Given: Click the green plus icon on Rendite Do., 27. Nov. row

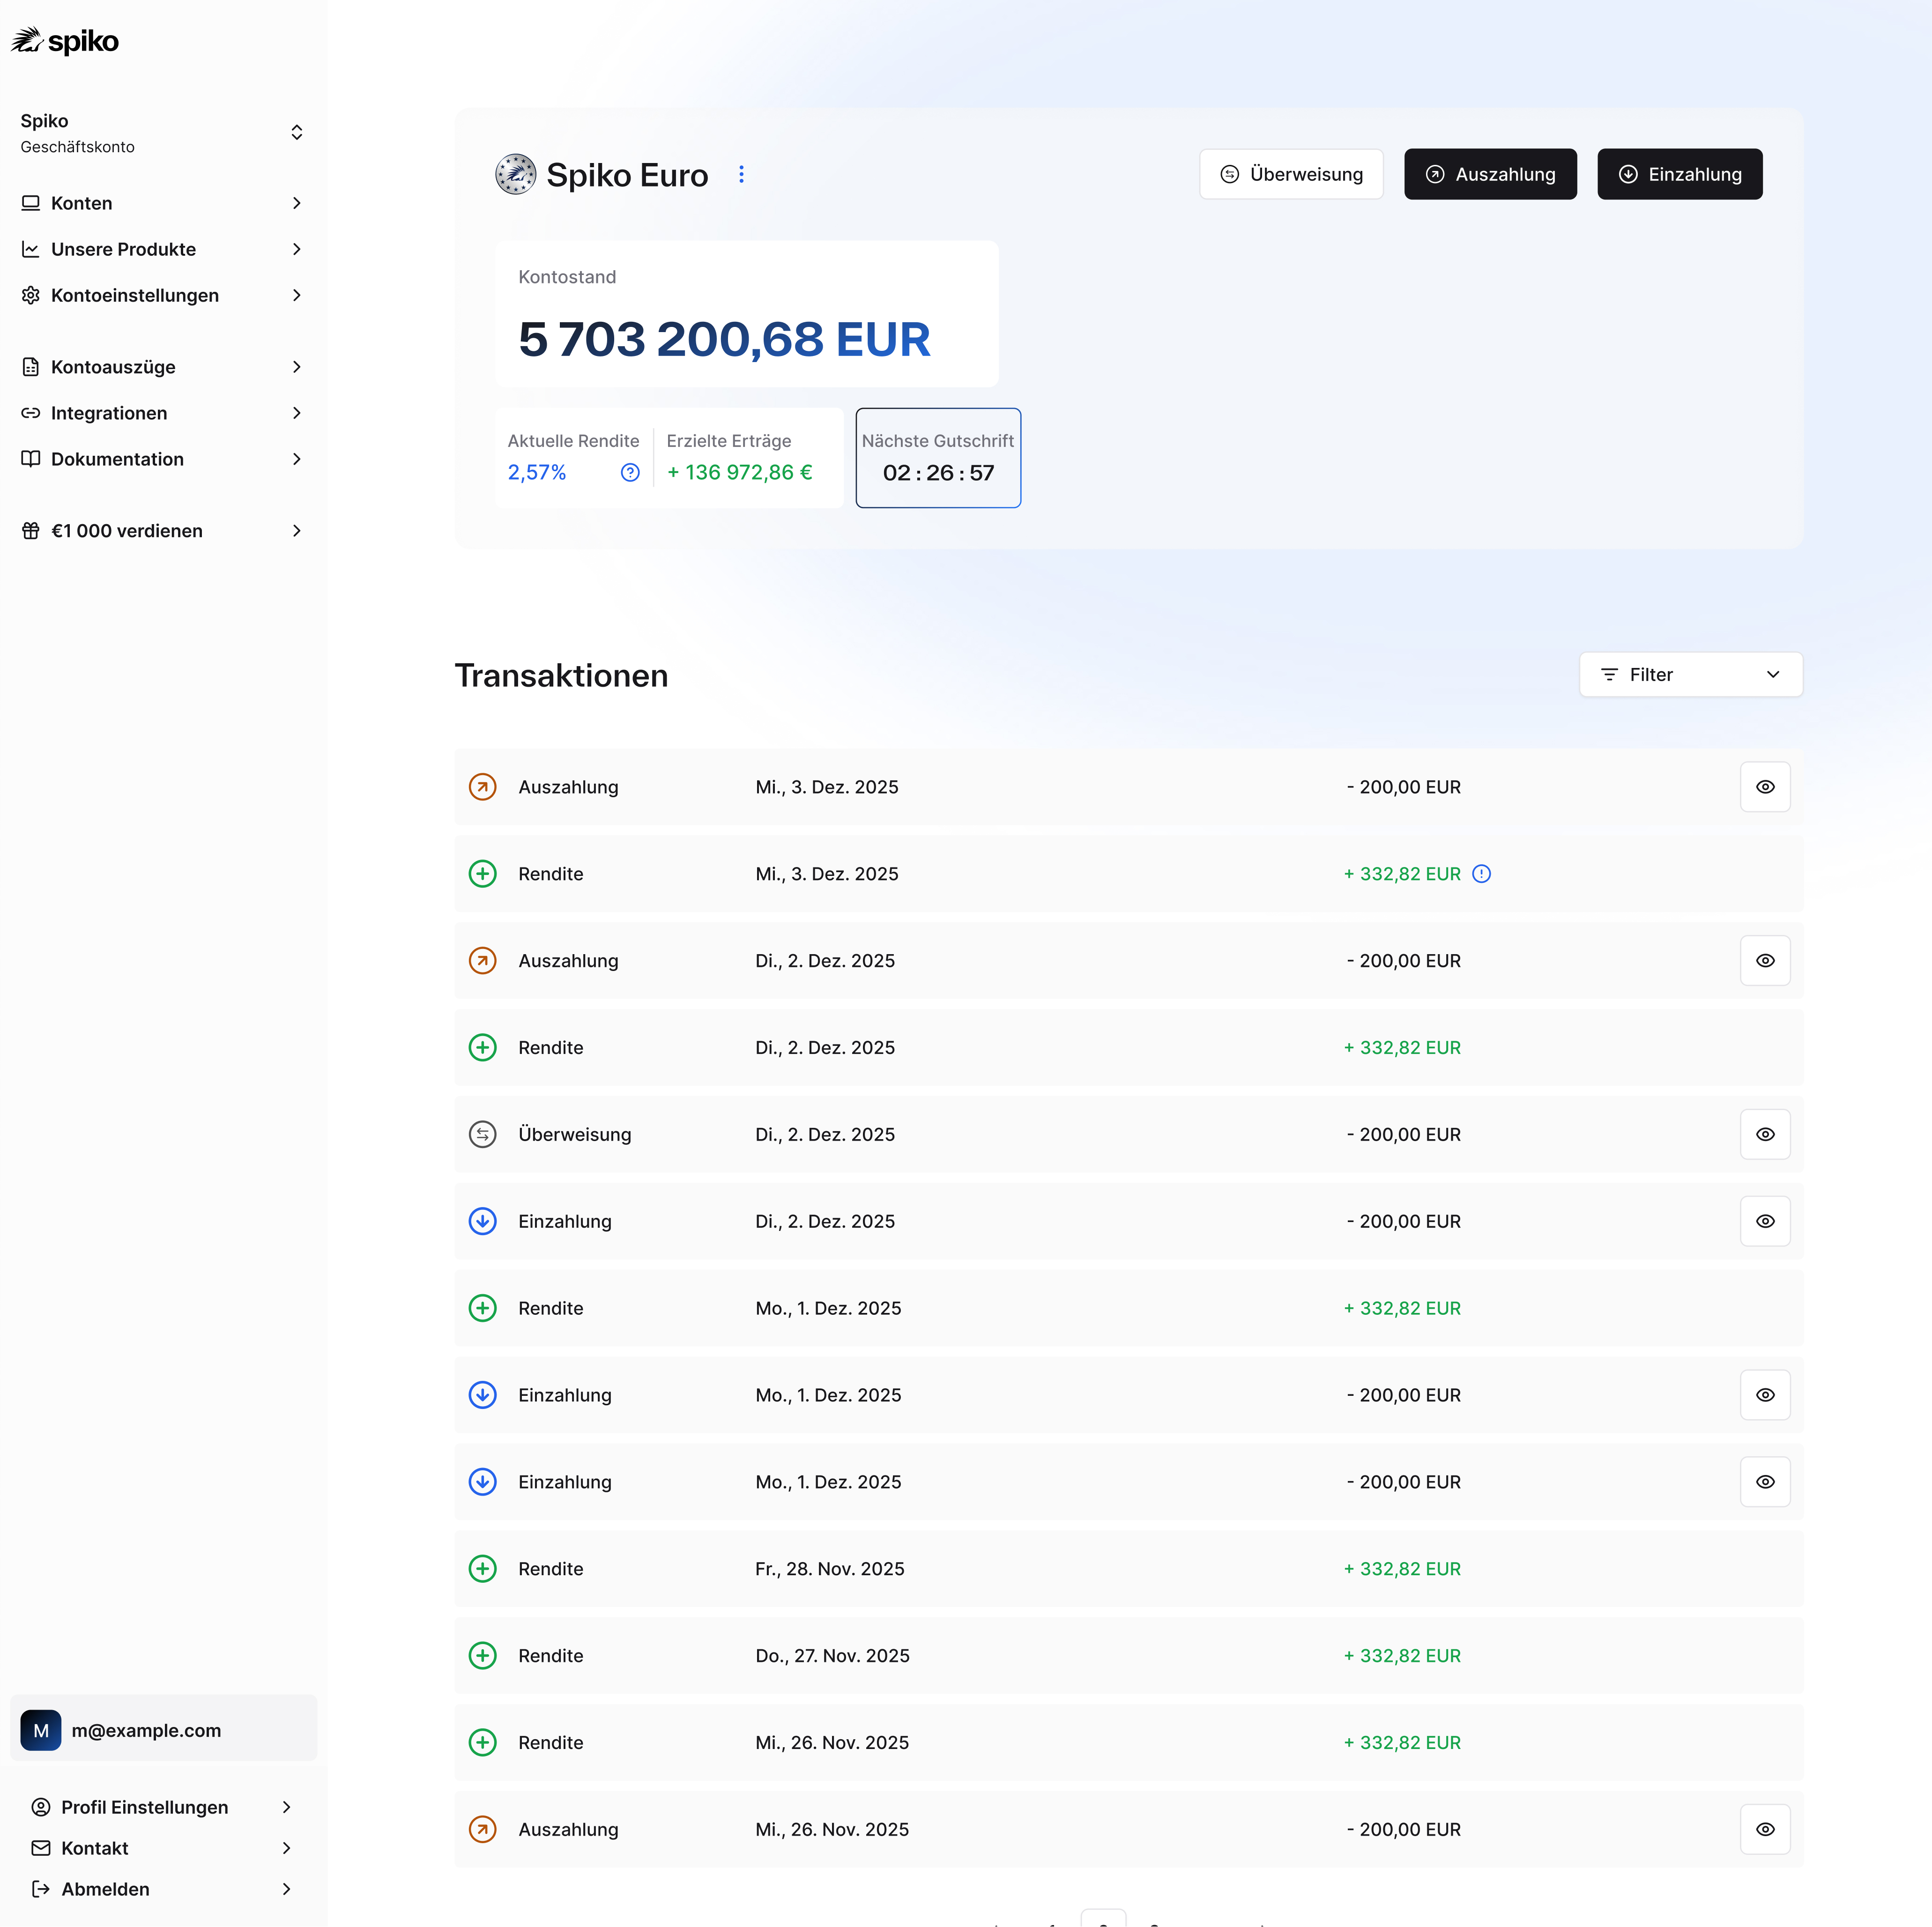Looking at the screenshot, I should tap(483, 1655).
